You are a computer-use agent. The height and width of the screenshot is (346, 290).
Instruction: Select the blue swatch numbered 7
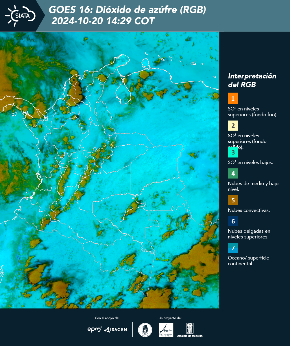233,248
